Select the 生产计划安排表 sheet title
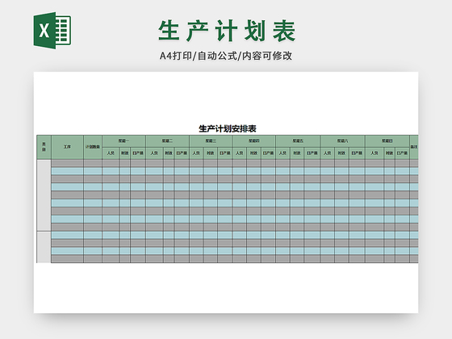The image size is (452, 339). click(228, 128)
